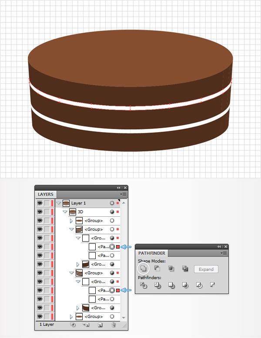The height and width of the screenshot is (338, 261).
Task: Open the Layers panel options menu
Action: click(x=124, y=194)
